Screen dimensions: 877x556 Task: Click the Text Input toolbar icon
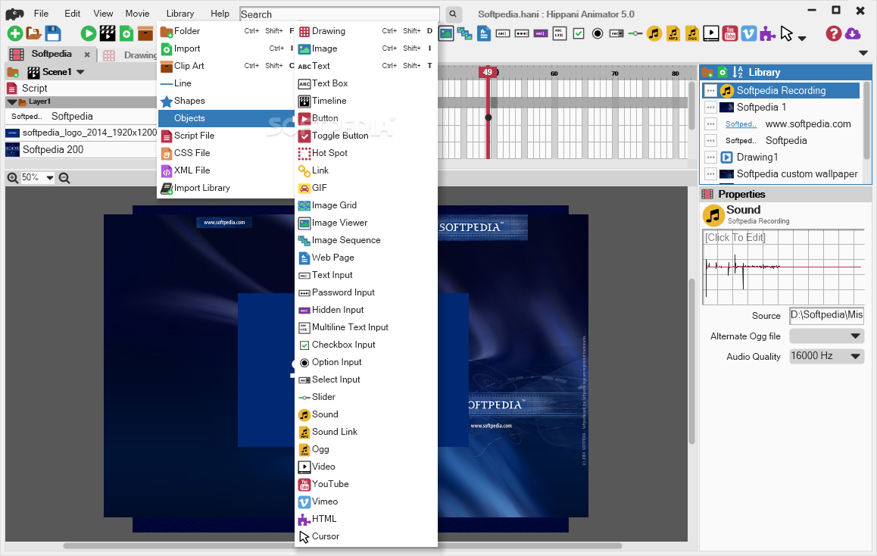pyautogui.click(x=503, y=33)
